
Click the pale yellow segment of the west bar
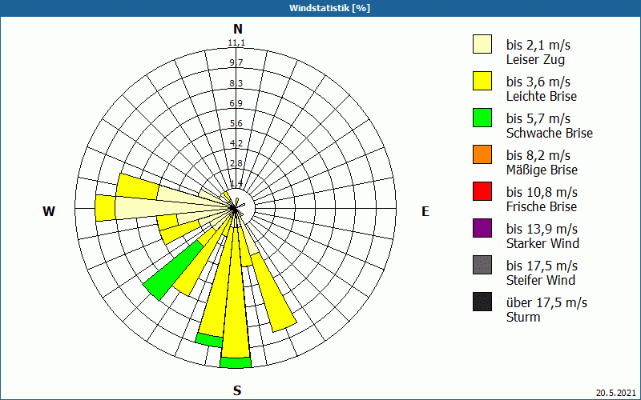[163, 208]
